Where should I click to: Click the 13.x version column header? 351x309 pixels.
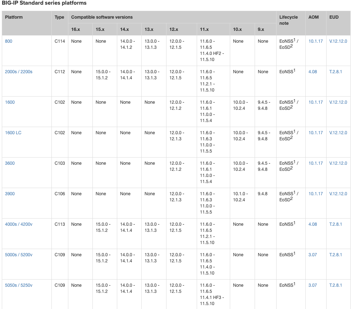coord(154,29)
